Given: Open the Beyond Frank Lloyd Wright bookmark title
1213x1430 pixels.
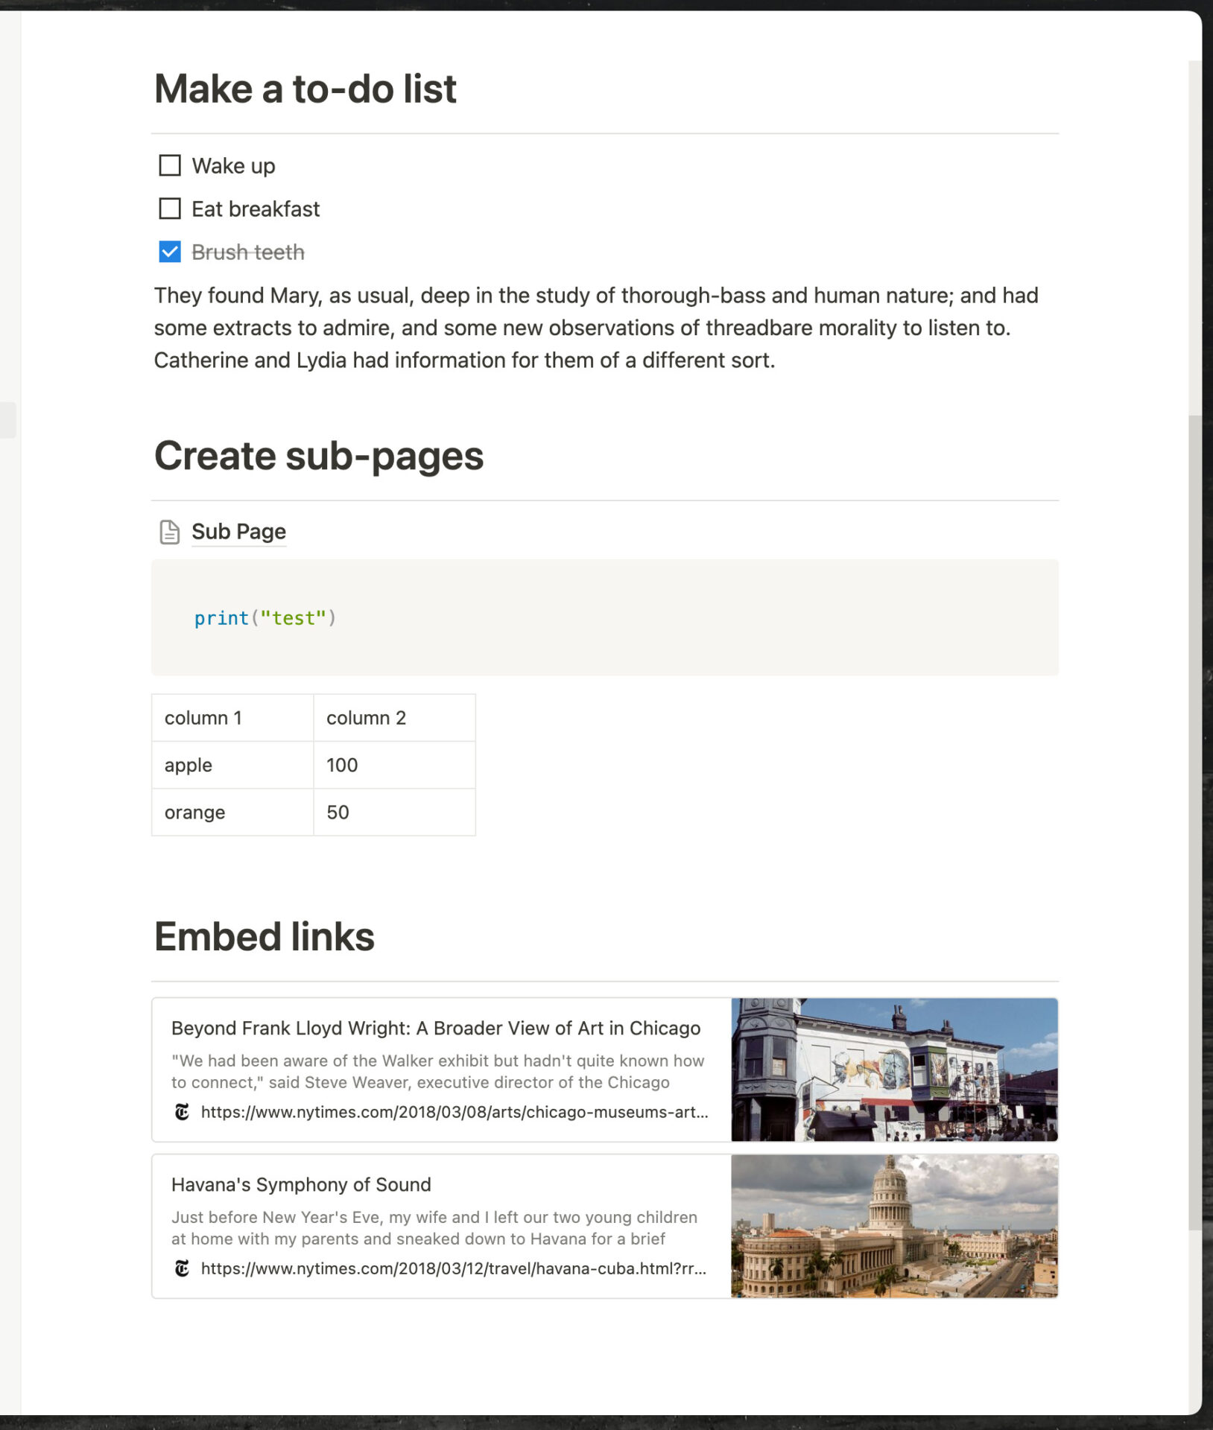Looking at the screenshot, I should [x=436, y=1028].
